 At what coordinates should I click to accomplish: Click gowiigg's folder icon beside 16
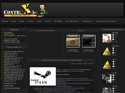click(113, 37)
